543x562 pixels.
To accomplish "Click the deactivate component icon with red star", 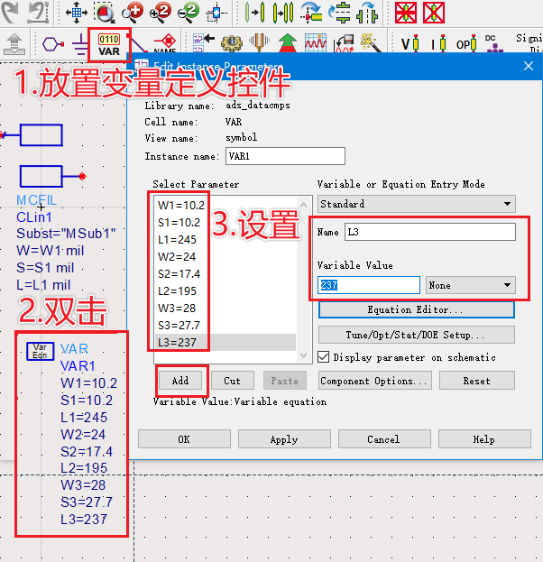I will point(406,13).
